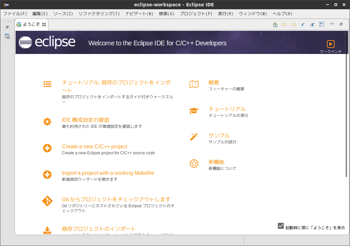The image size is (350, 246).
Task: Click the list icon beside チュートリアル: 既存のプロジェクトをインポート
Action: click(x=47, y=84)
